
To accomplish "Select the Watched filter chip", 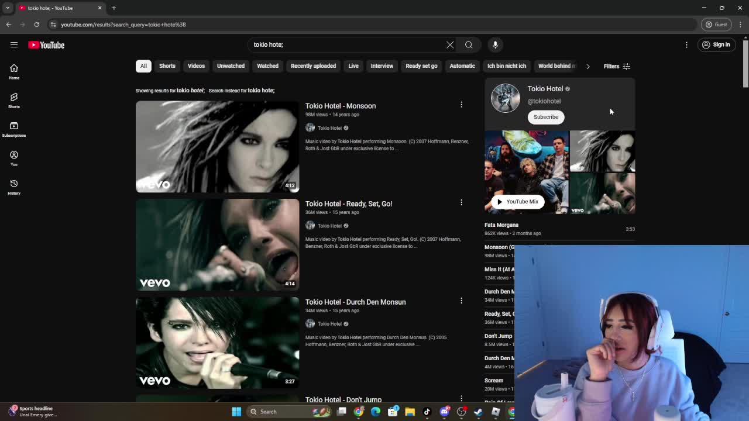I will click(x=267, y=66).
